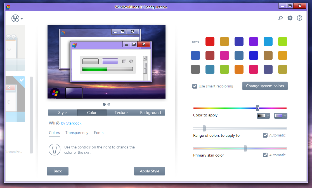Click the Range of colors to apply to slider

pos(240,128)
